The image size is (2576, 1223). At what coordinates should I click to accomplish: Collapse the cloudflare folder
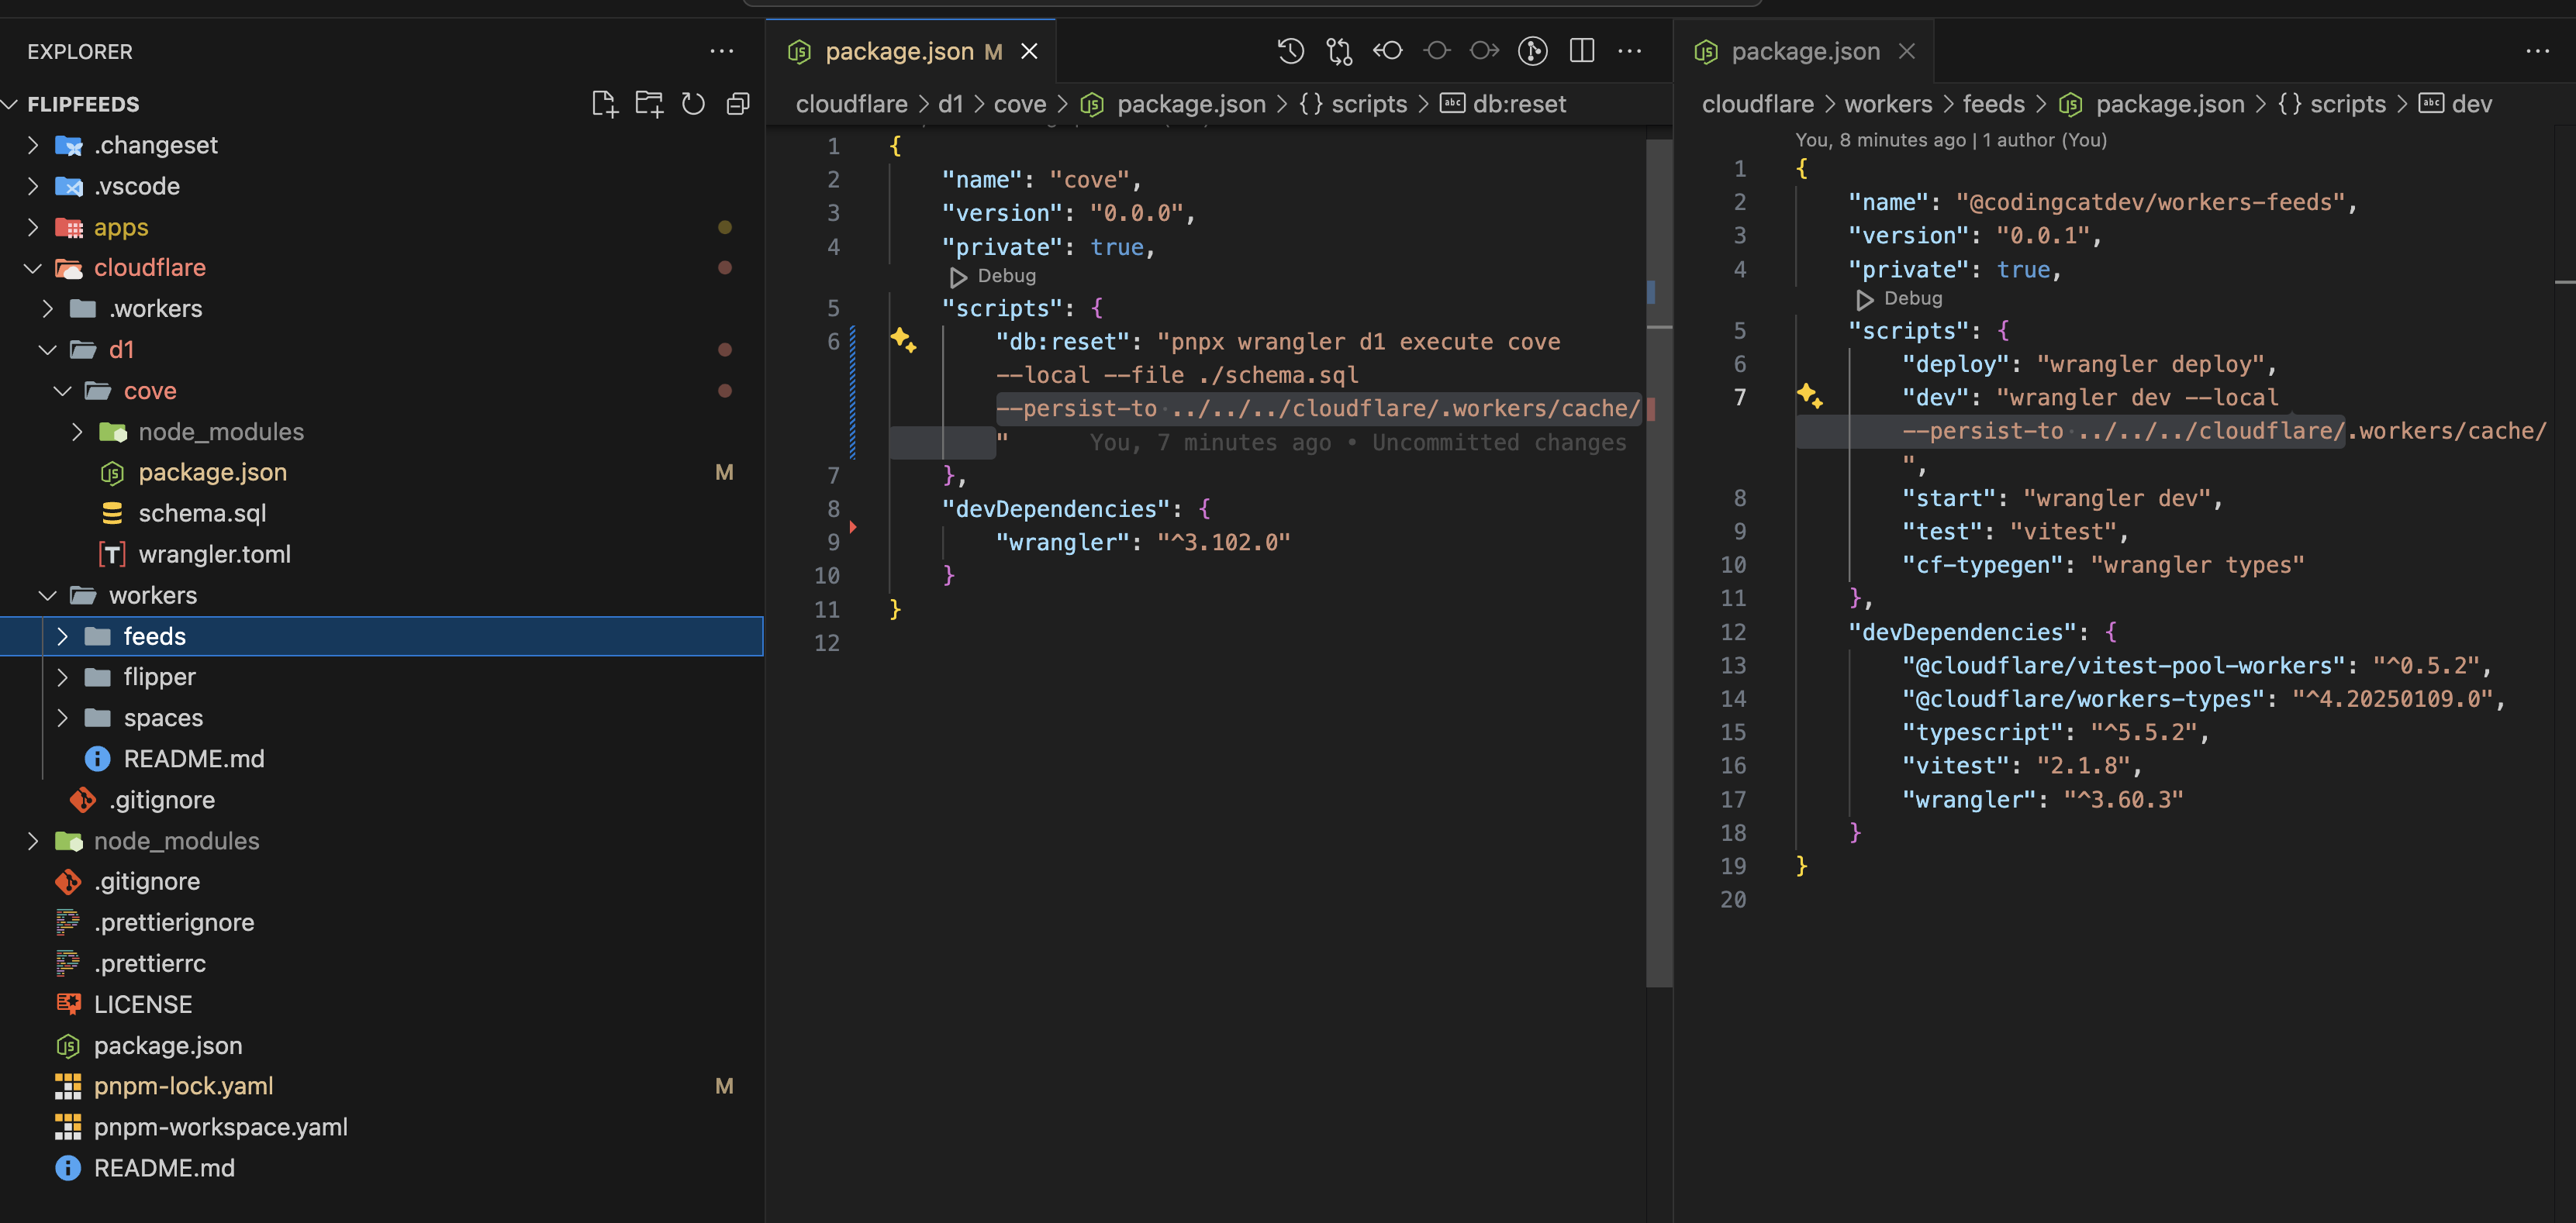[32, 268]
